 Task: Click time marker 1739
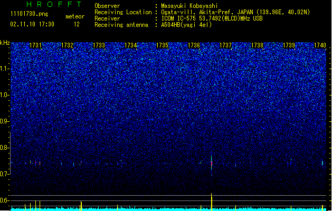pos(289,45)
